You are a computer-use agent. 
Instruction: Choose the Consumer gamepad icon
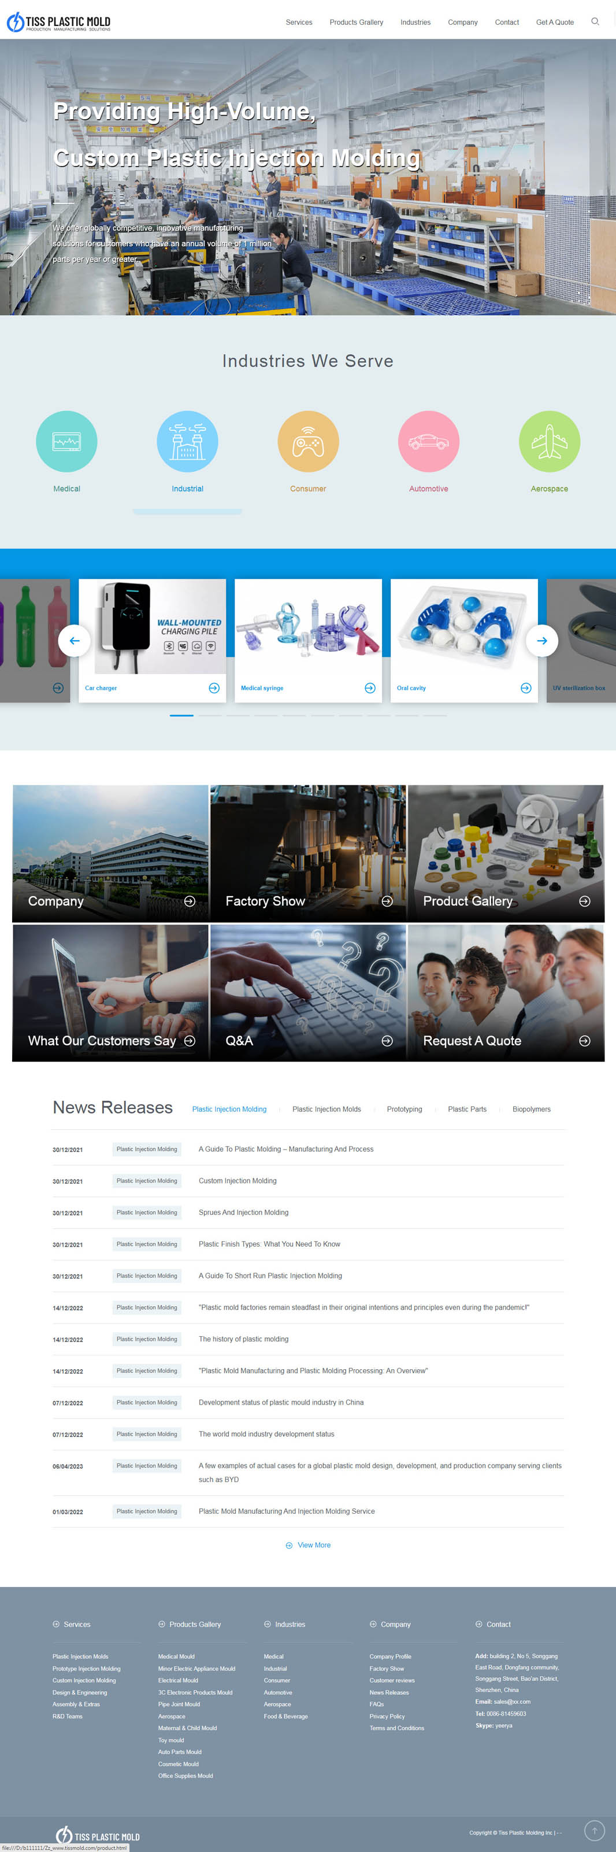pyautogui.click(x=307, y=441)
